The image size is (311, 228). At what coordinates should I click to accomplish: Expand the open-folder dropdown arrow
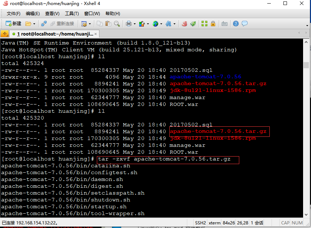(34, 24)
